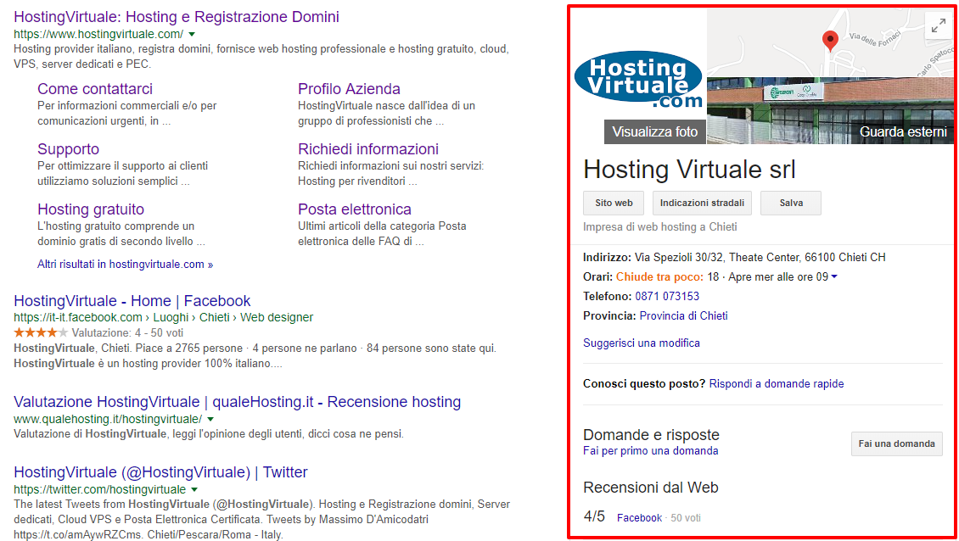Open HostingVirtuale Twitter result
Viewport: 959px width, 541px height.
(160, 472)
